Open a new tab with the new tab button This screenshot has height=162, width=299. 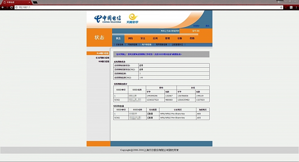(x=35, y=2)
